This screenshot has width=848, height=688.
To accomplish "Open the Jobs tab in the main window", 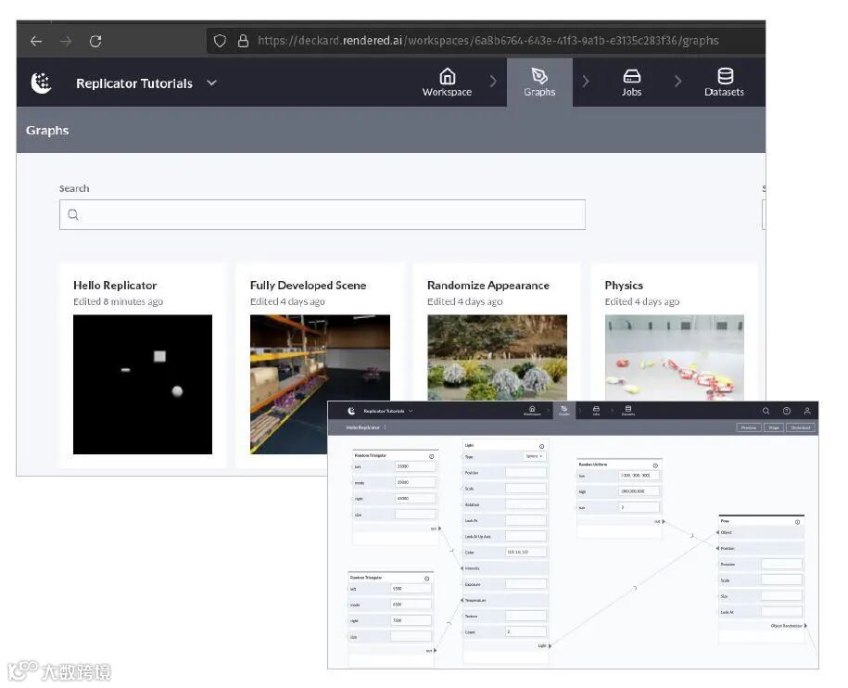I will click(631, 83).
